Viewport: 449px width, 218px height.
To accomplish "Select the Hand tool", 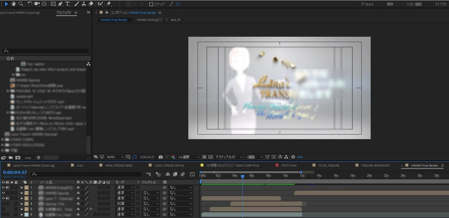I will point(13,4).
